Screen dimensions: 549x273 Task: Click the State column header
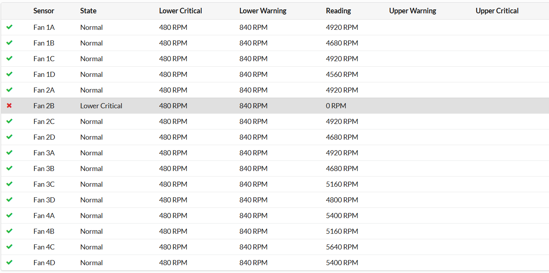click(88, 11)
